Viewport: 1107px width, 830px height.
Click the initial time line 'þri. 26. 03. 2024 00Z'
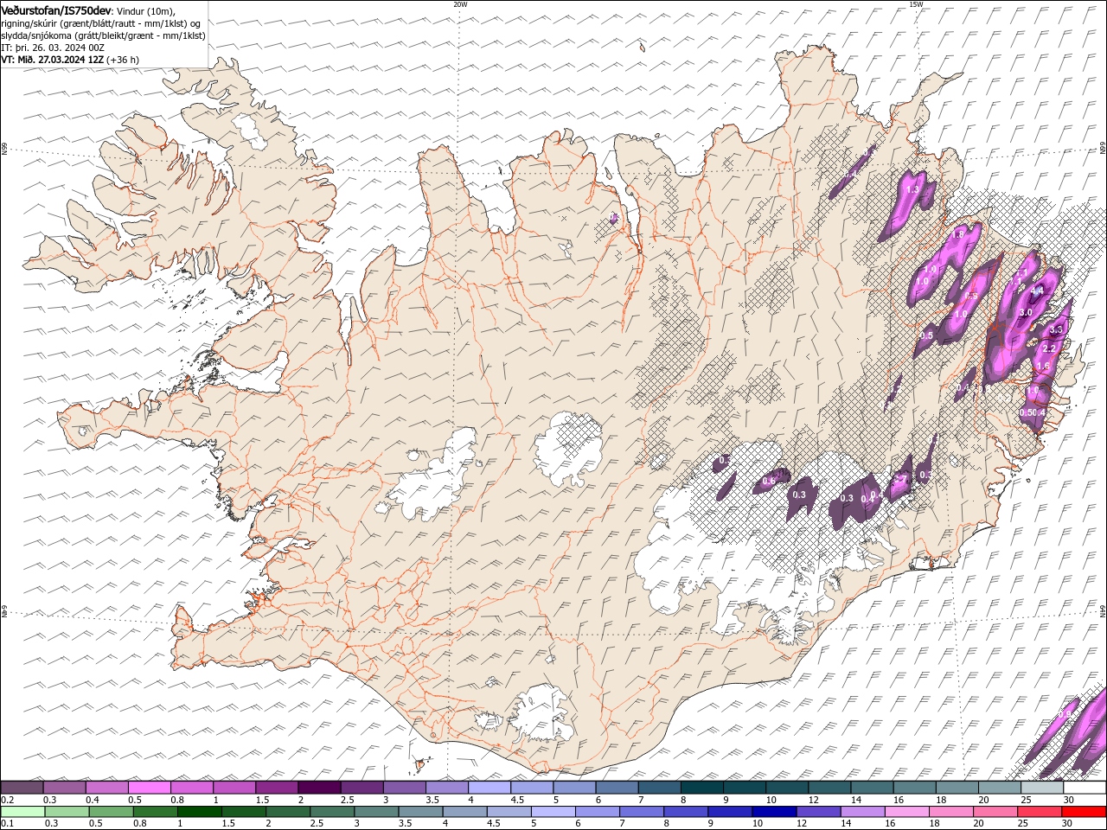tap(60, 48)
